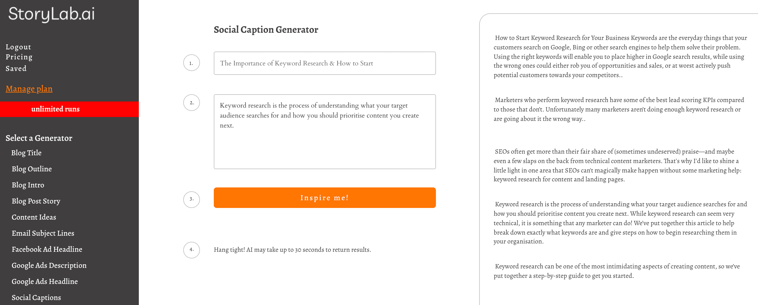Navigate to Blog Post Story tool
The width and height of the screenshot is (758, 305).
tap(36, 201)
